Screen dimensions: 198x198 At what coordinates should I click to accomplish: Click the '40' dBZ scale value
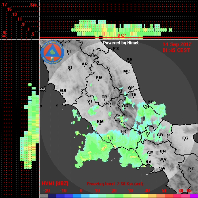pyautogui.click(x=147, y=190)
